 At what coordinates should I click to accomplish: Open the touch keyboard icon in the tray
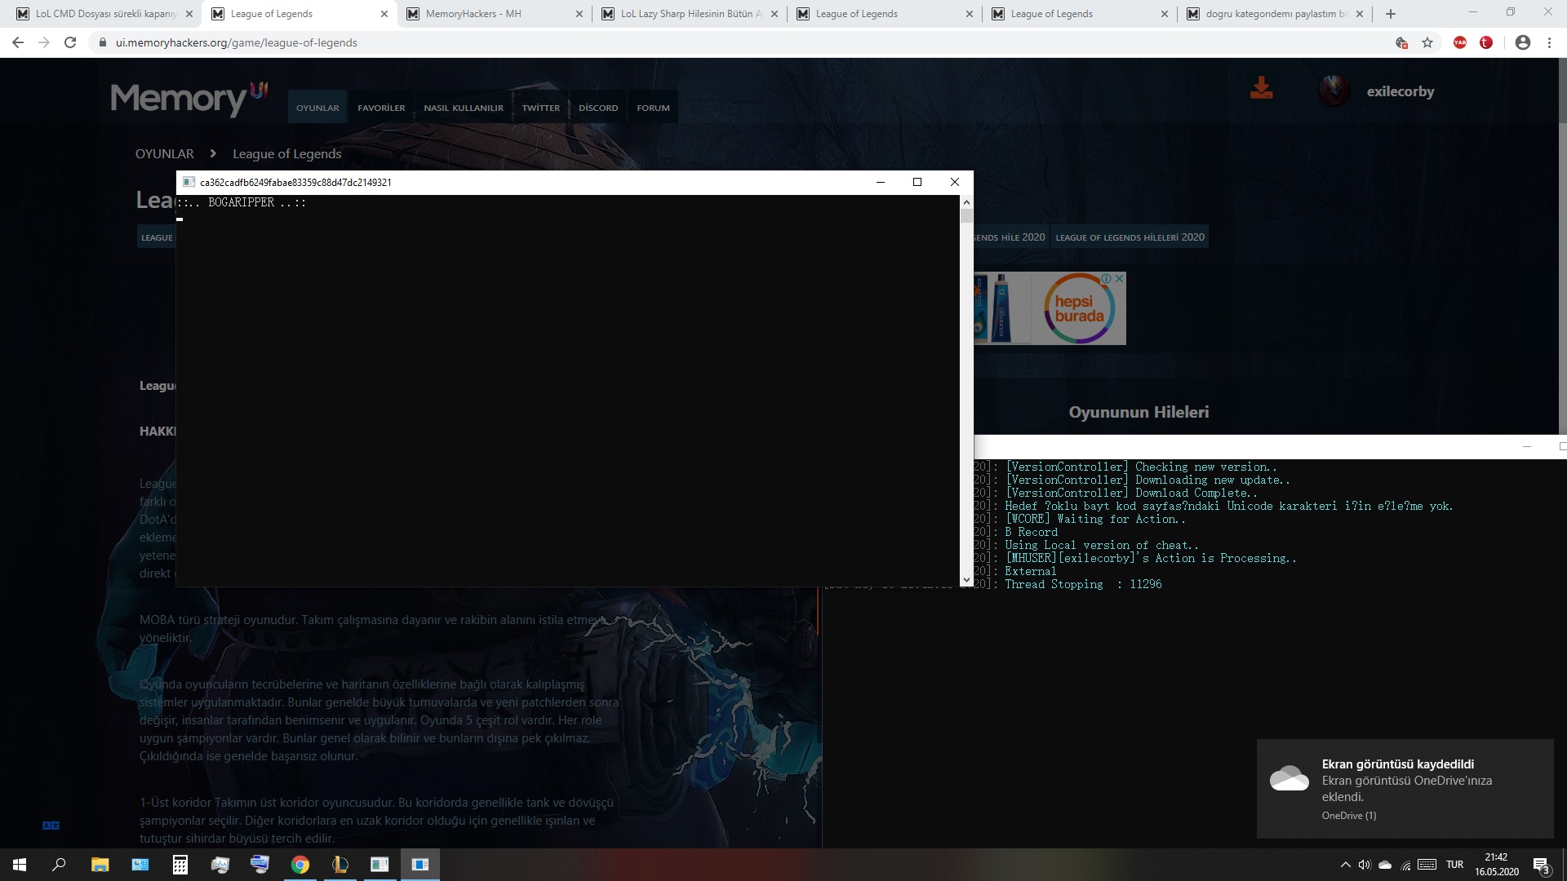tap(1427, 865)
